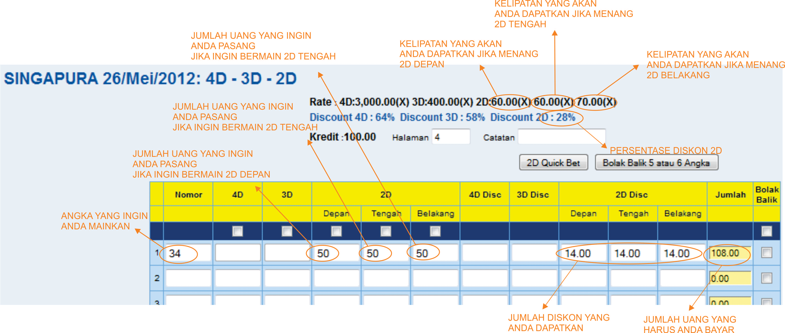Click row 1 3D bet field
Viewport: 785px width, 333px height.
(x=287, y=253)
